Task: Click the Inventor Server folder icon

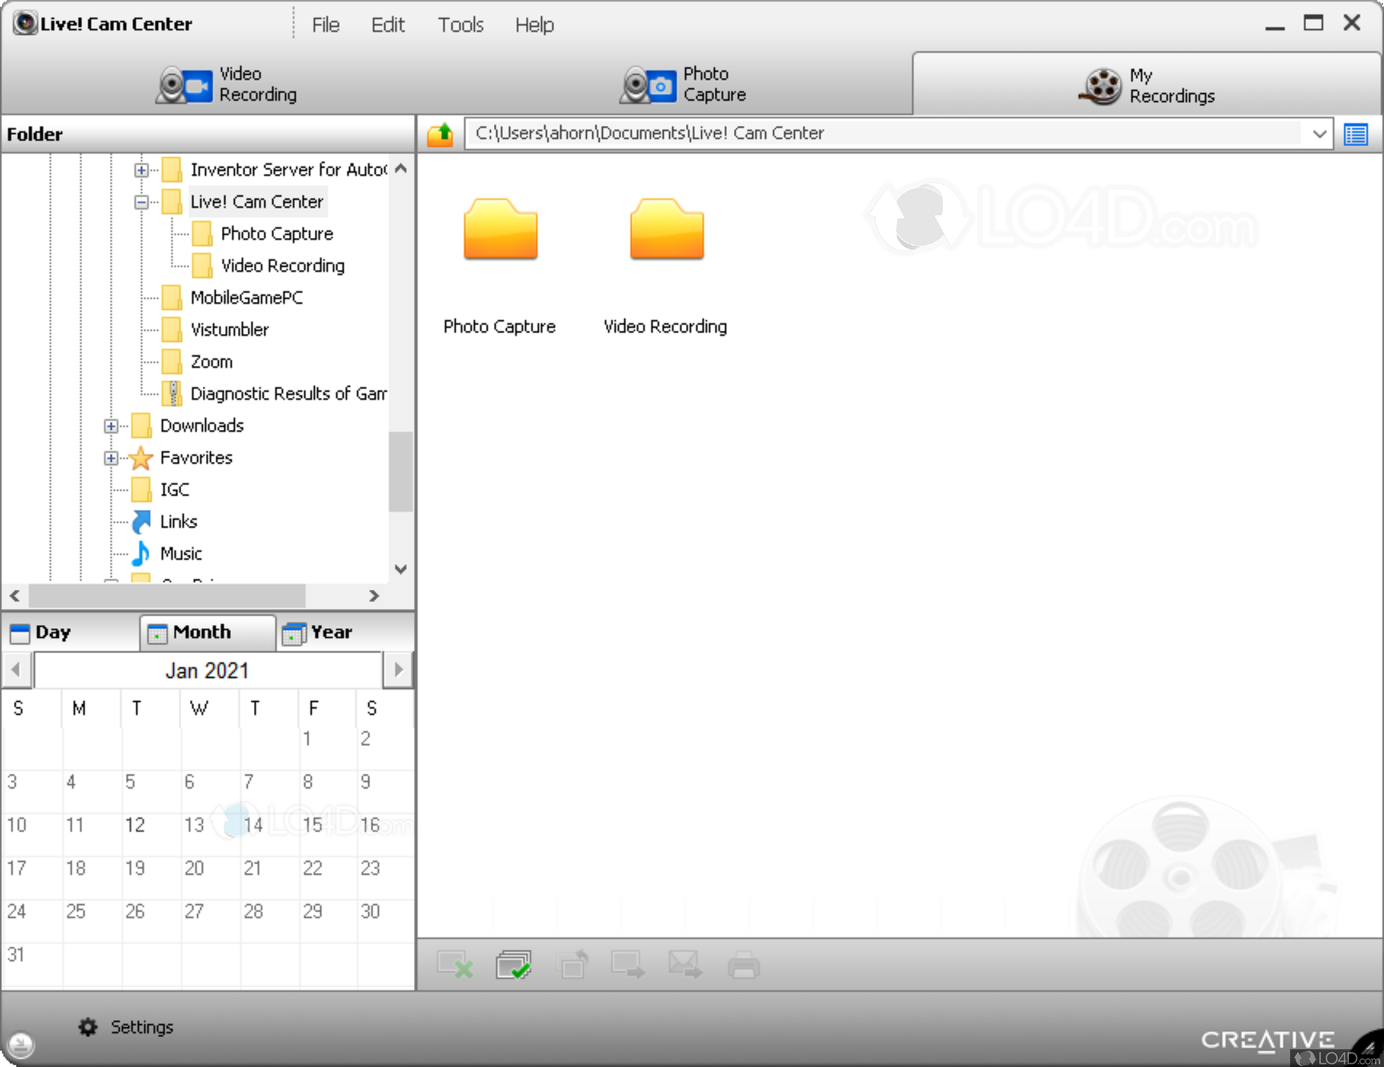Action: pyautogui.click(x=171, y=170)
